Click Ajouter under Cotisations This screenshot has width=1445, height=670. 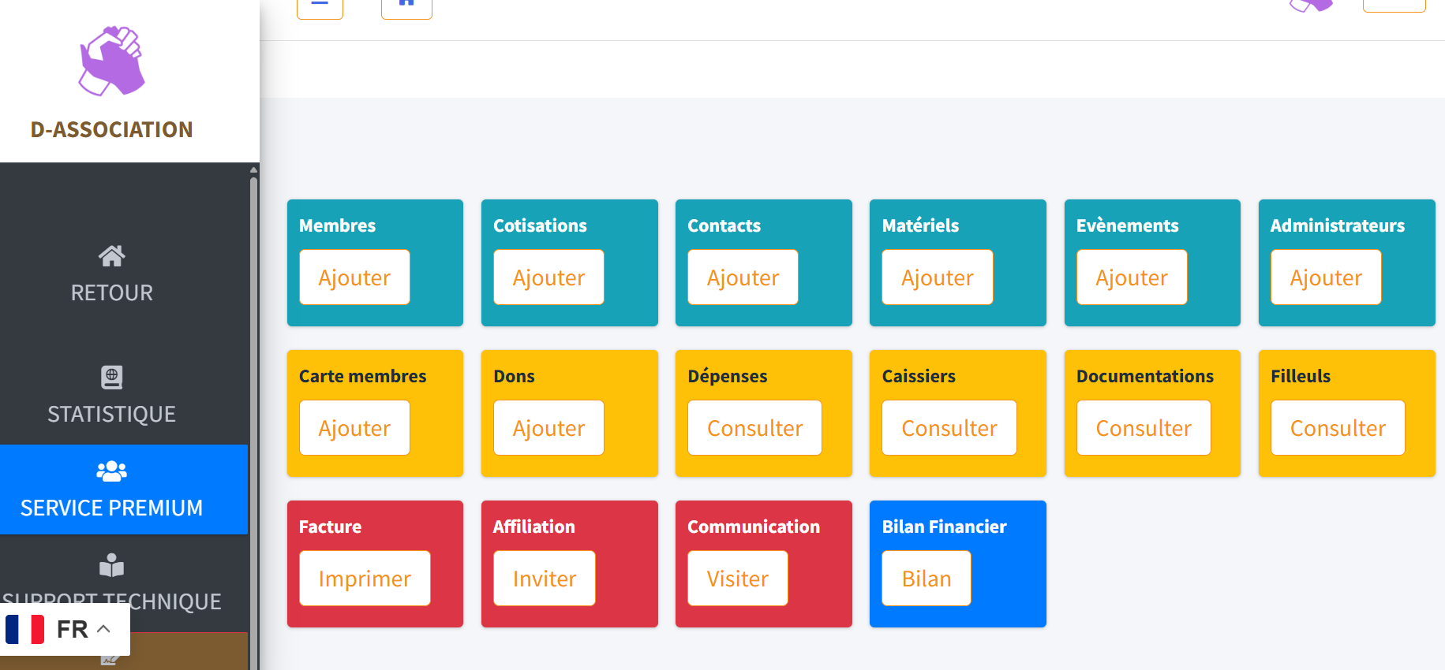[x=548, y=277]
